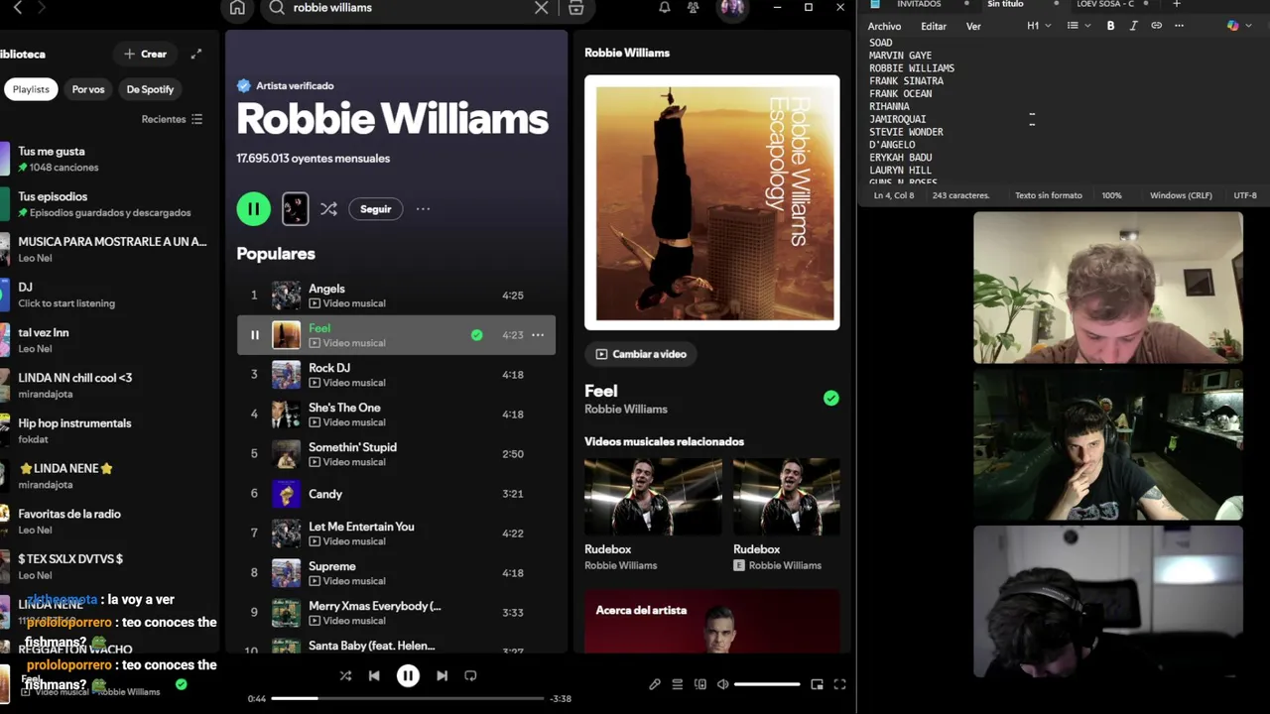Insert link icon in Notepad toolbar
Screen dimensions: 1270x714
tap(1156, 26)
